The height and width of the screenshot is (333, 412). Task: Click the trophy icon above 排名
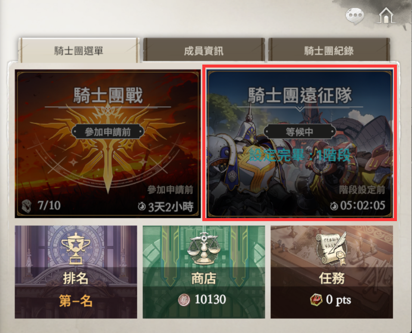point(76,248)
